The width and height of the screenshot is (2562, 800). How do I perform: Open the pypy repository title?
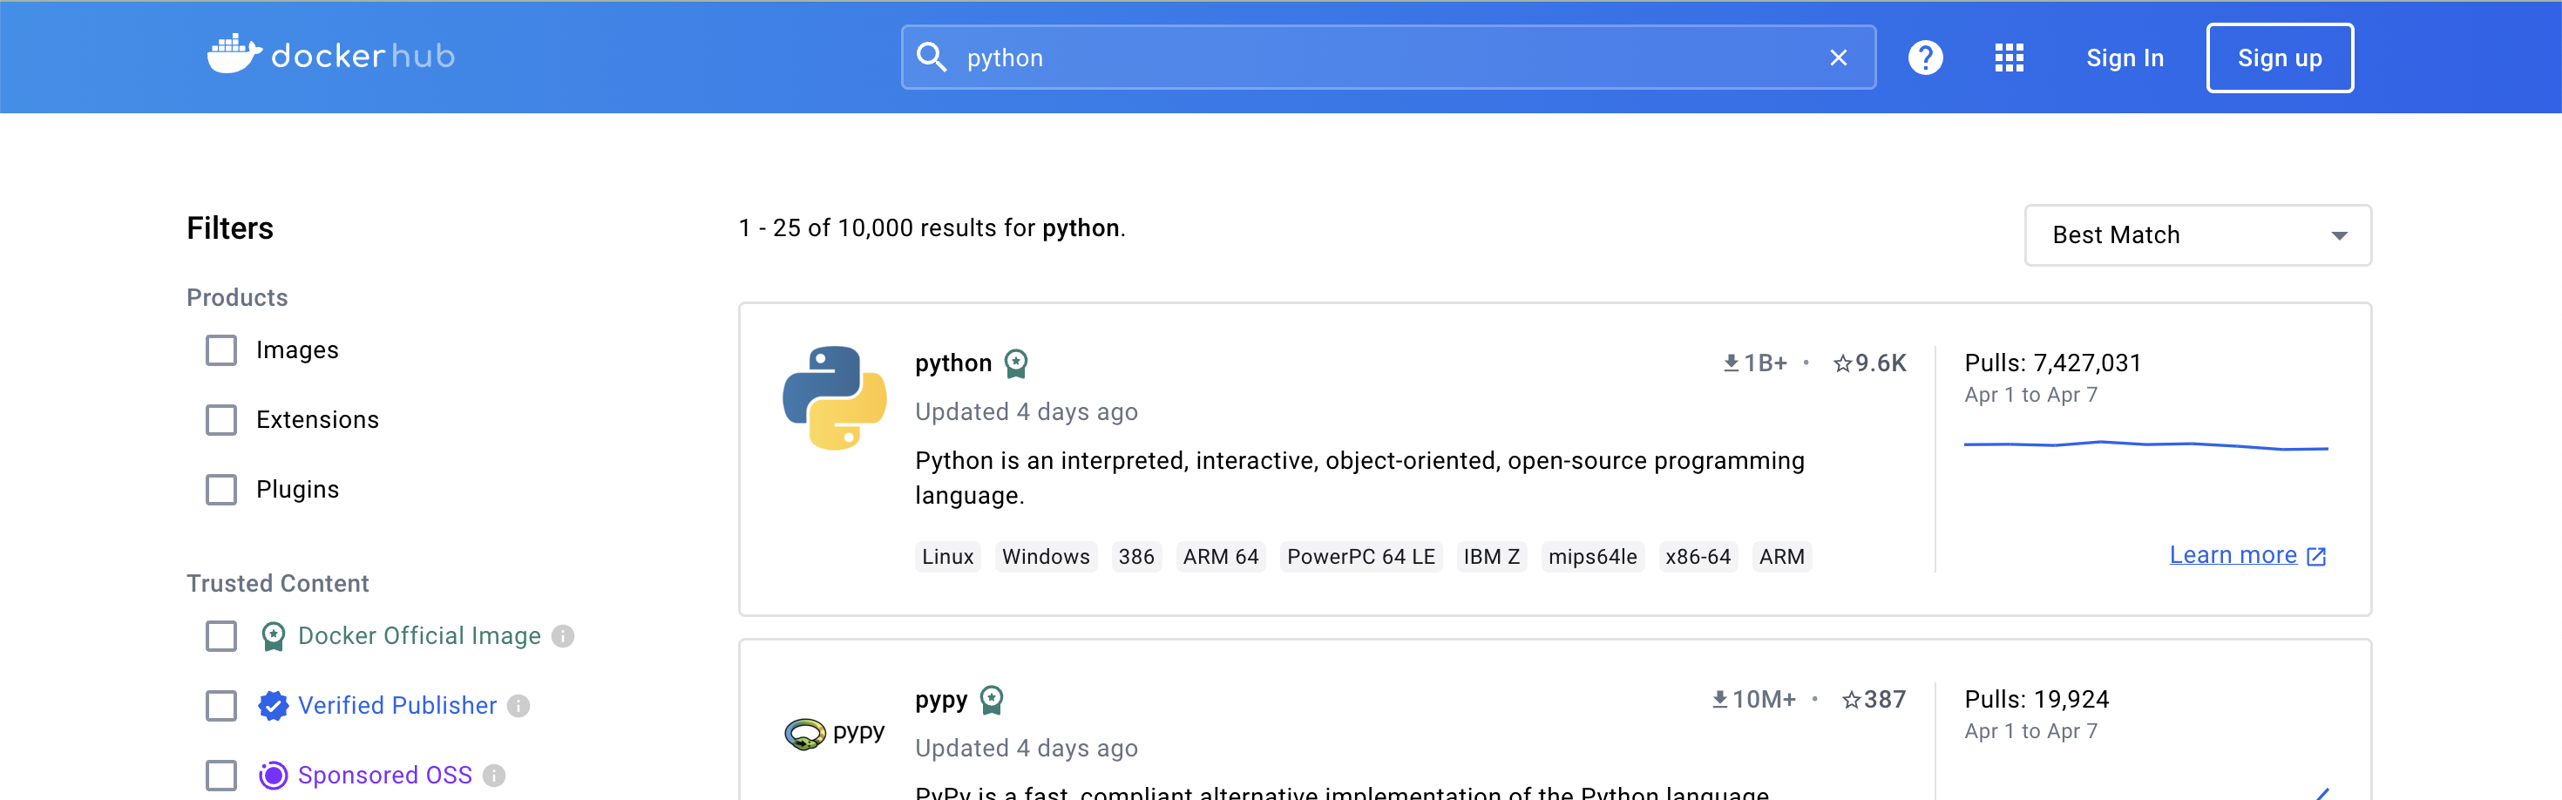pyautogui.click(x=941, y=701)
